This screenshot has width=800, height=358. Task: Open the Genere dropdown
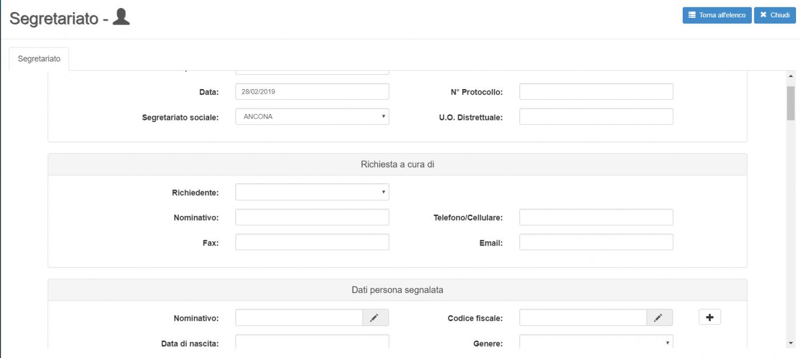pyautogui.click(x=596, y=343)
